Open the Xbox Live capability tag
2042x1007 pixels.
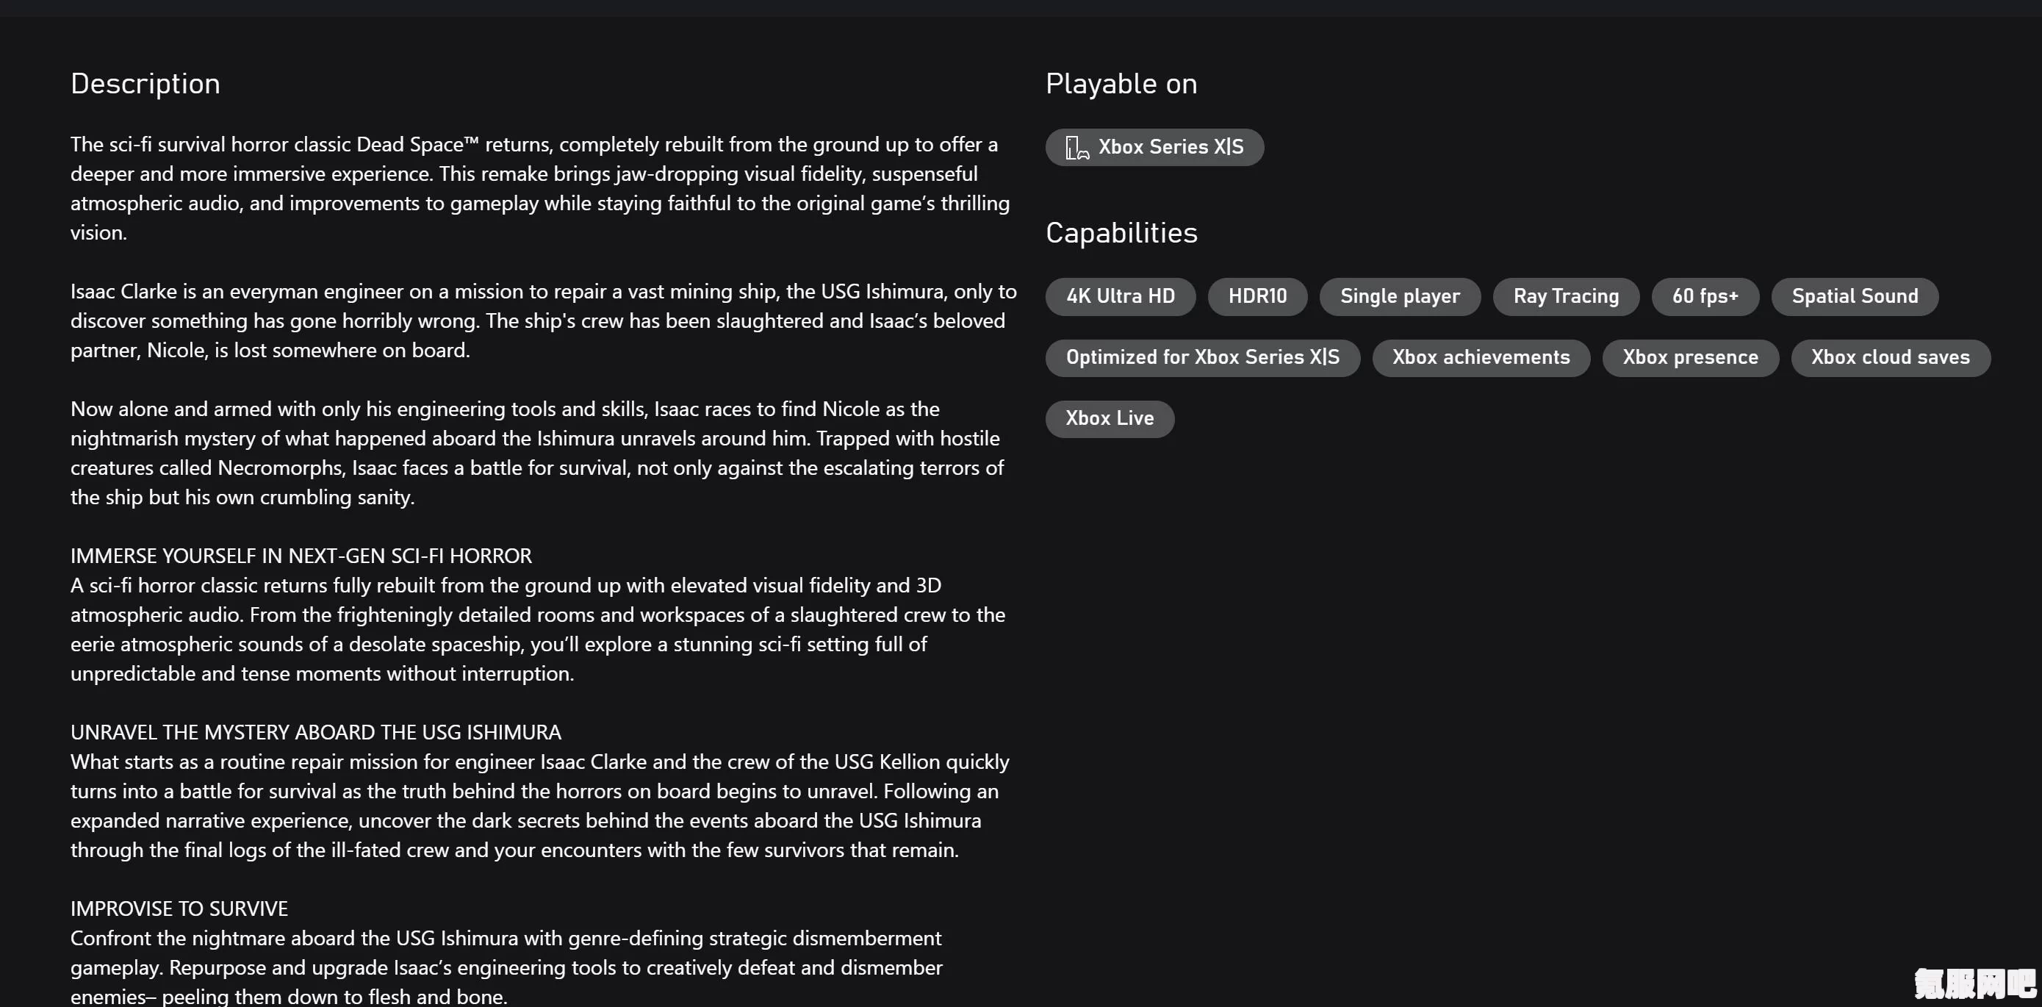point(1110,419)
